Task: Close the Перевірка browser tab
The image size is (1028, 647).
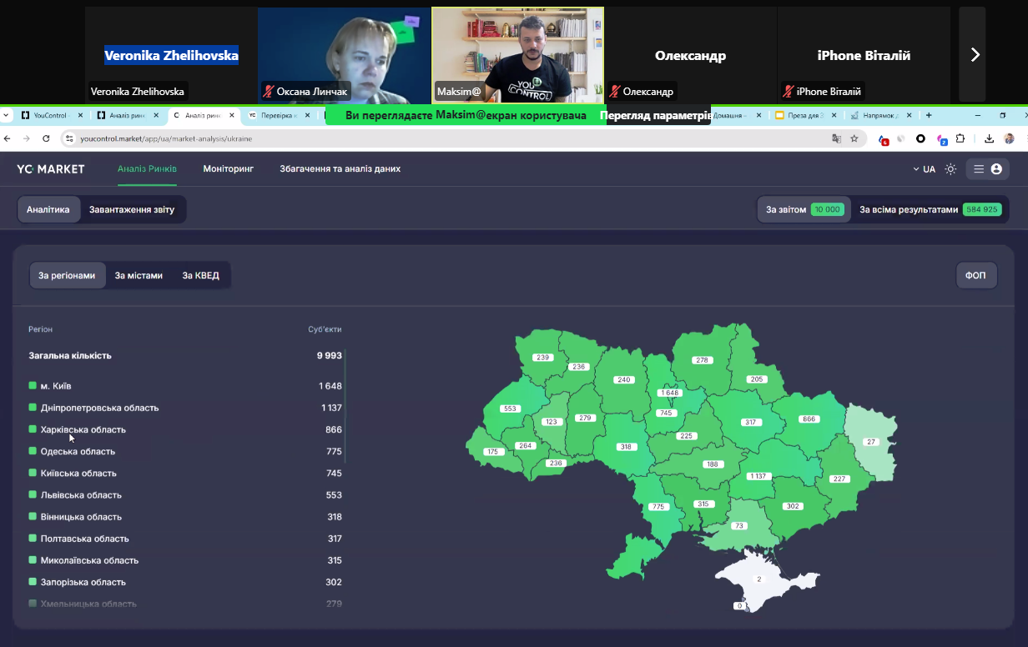Action: tap(307, 115)
